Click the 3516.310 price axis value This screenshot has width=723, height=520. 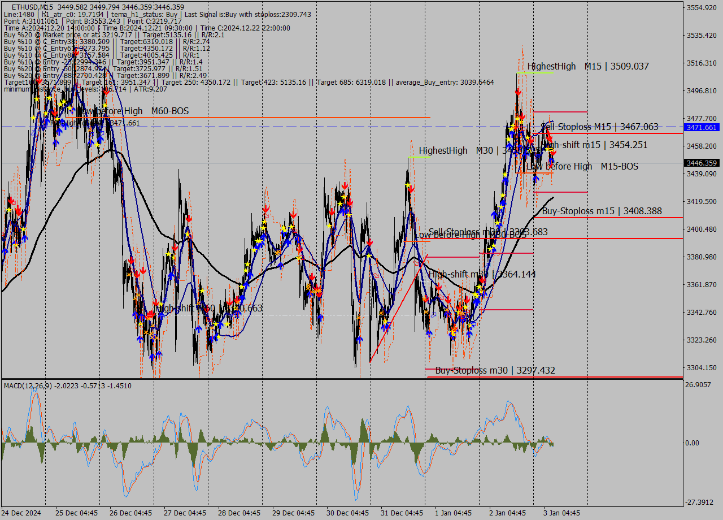(701, 63)
